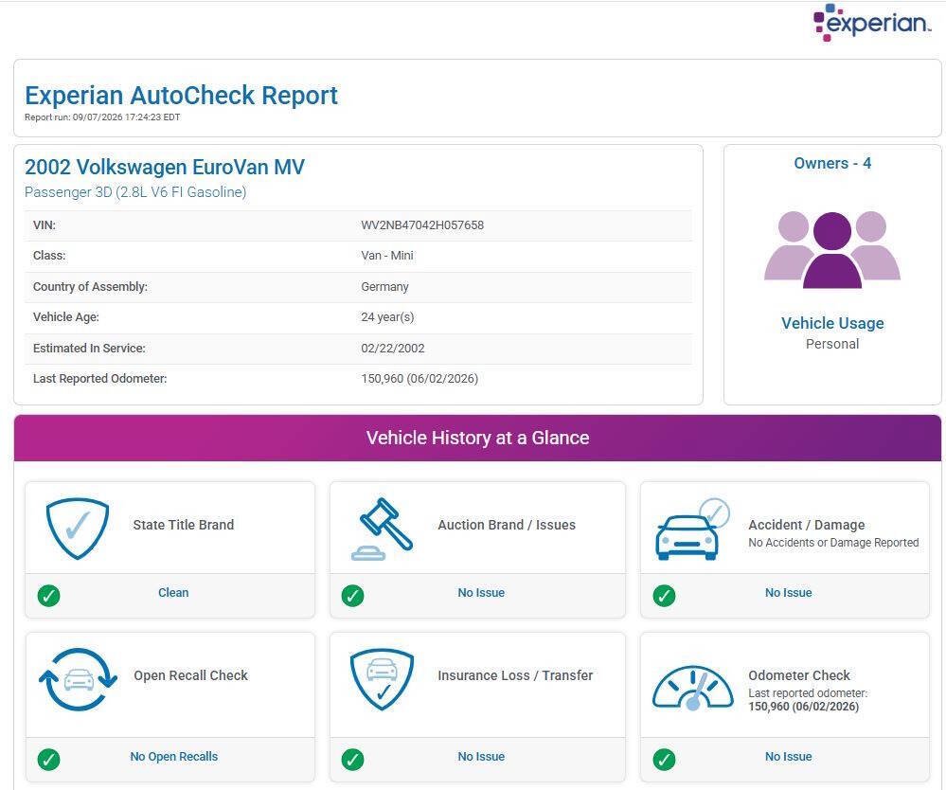Open No Issue link under Auction Brand

481,593
